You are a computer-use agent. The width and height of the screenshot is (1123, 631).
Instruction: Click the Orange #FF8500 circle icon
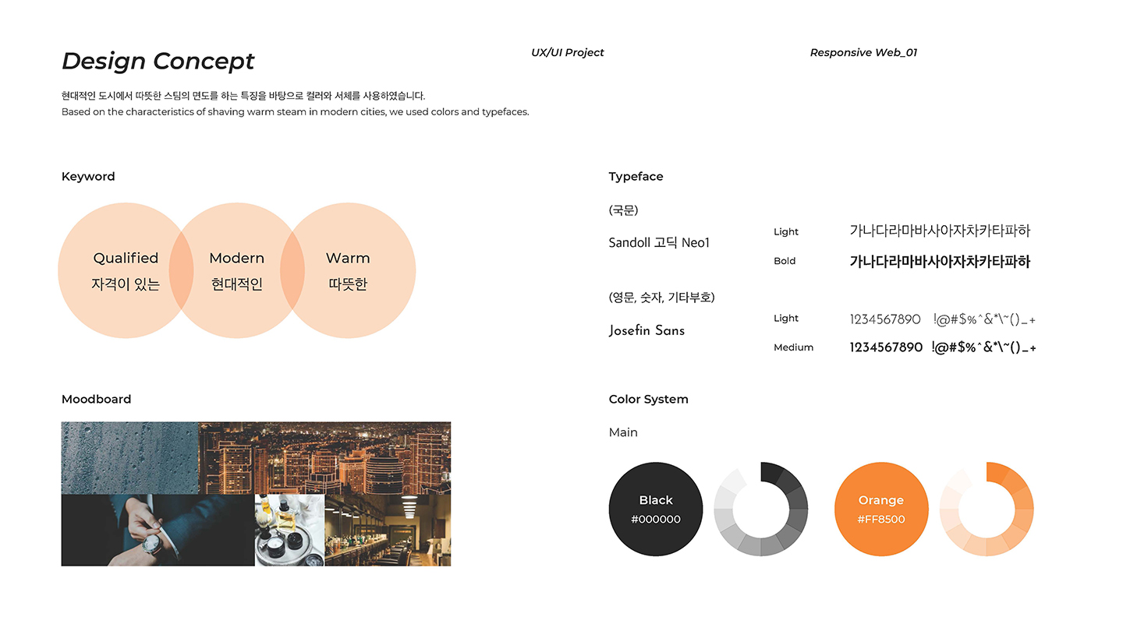click(x=881, y=509)
